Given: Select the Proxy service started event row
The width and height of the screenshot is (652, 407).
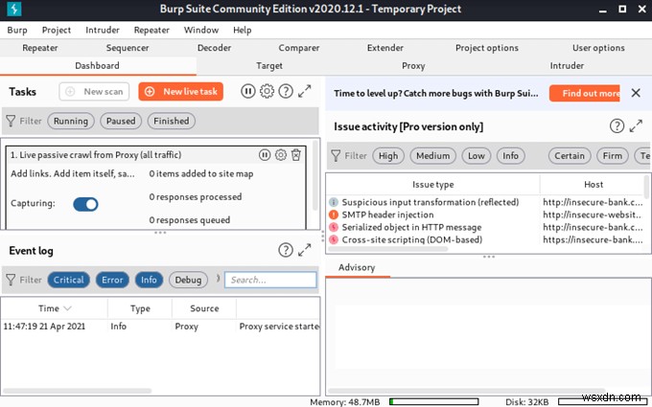Looking at the screenshot, I should coord(160,327).
